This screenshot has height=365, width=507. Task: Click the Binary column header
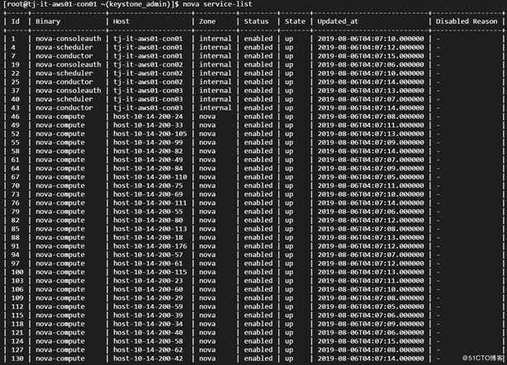coord(48,21)
